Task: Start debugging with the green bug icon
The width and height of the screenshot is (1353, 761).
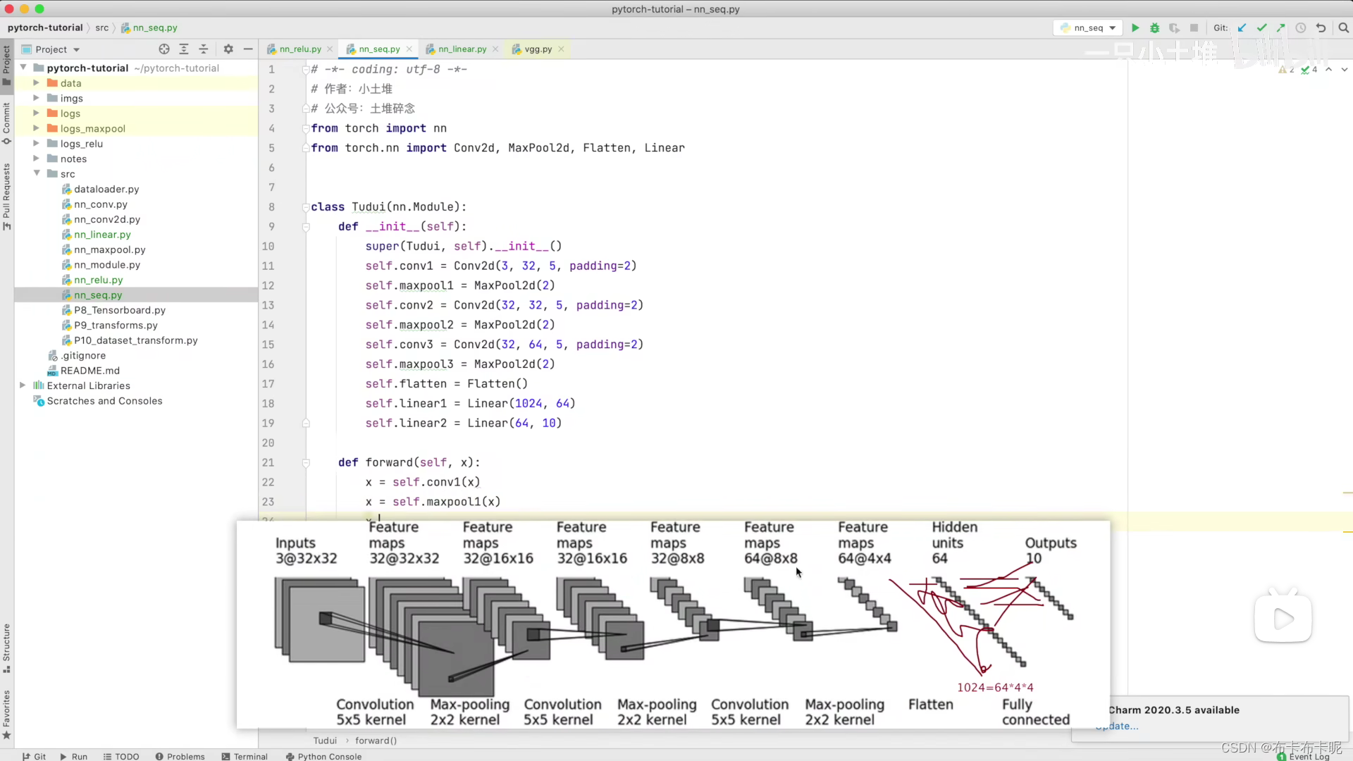Action: coord(1154,28)
